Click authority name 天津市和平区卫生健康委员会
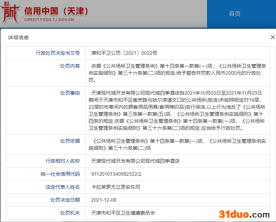 (x=123, y=213)
